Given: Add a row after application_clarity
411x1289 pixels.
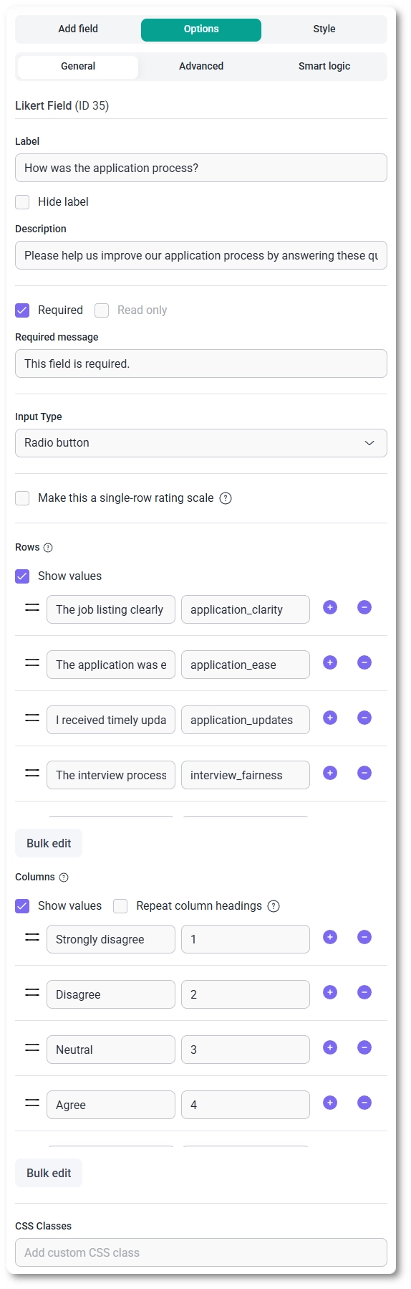Looking at the screenshot, I should click(x=330, y=607).
